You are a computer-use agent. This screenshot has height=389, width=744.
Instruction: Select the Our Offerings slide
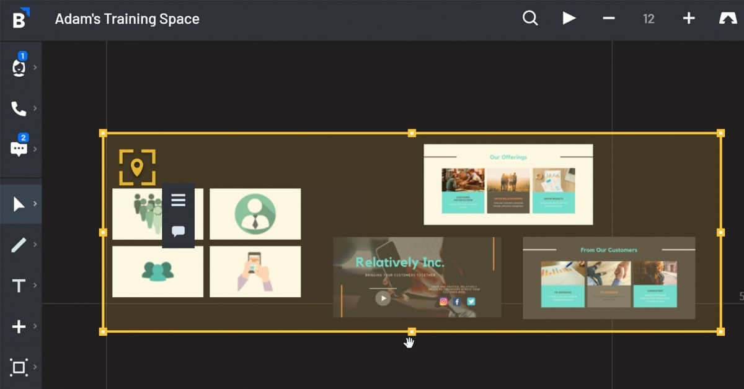(508, 185)
